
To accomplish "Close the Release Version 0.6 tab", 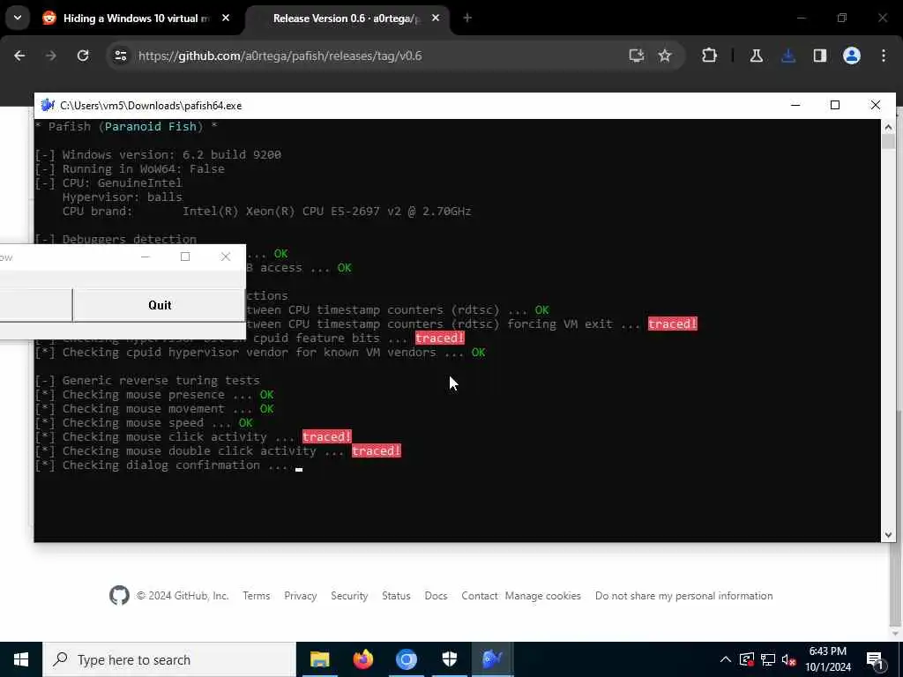I will (x=436, y=19).
